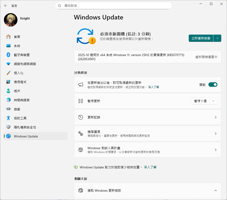Click the large update status sync icon
The height and width of the screenshot is (200, 227).
point(86,36)
